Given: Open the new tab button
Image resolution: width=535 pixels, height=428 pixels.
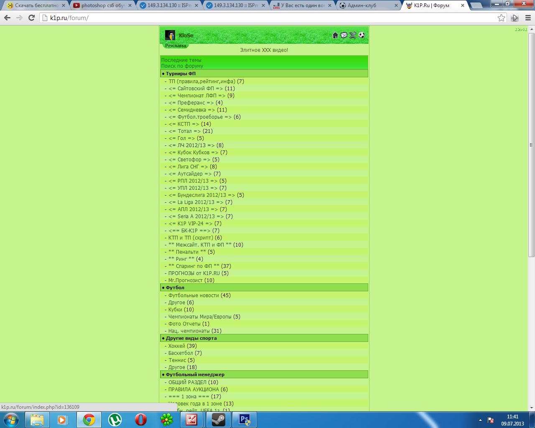Looking at the screenshot, I should coord(476,6).
